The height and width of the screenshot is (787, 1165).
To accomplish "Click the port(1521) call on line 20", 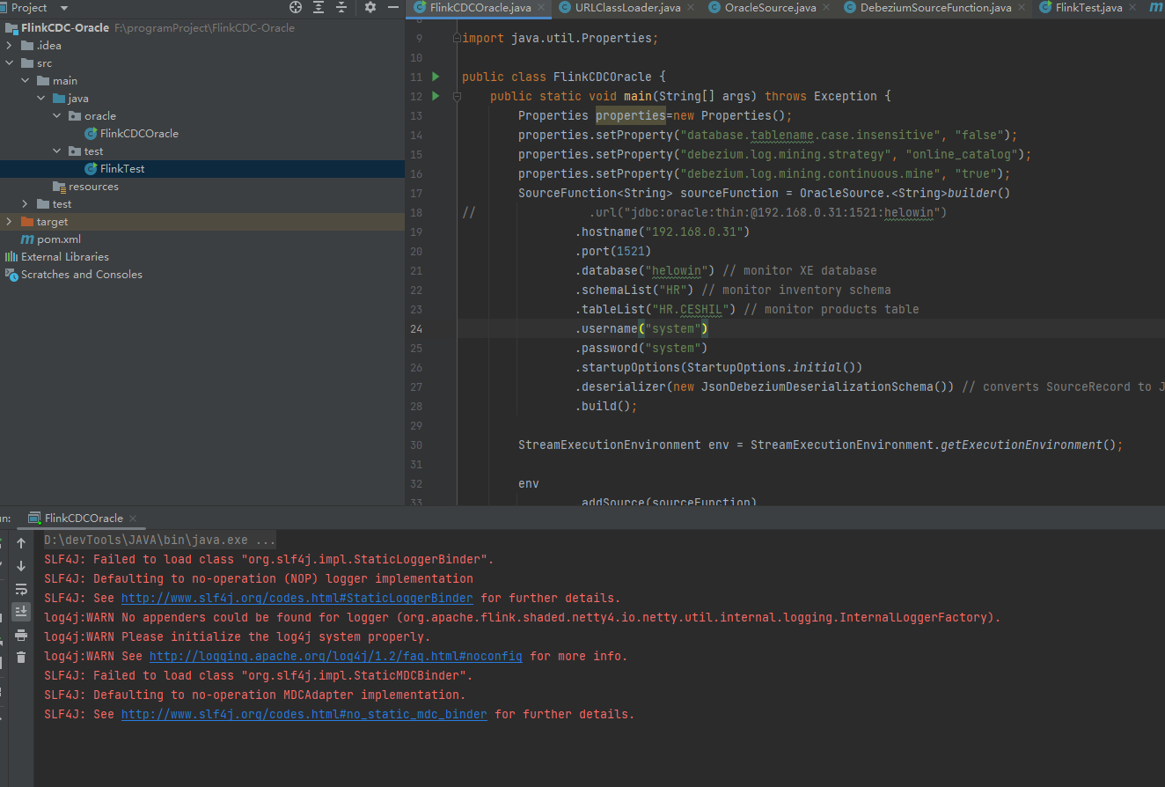I will tap(613, 252).
